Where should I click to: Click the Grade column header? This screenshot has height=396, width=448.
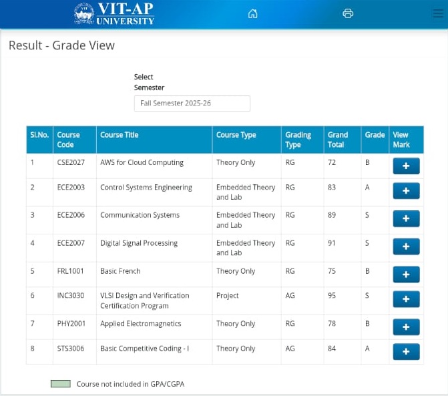coord(375,135)
